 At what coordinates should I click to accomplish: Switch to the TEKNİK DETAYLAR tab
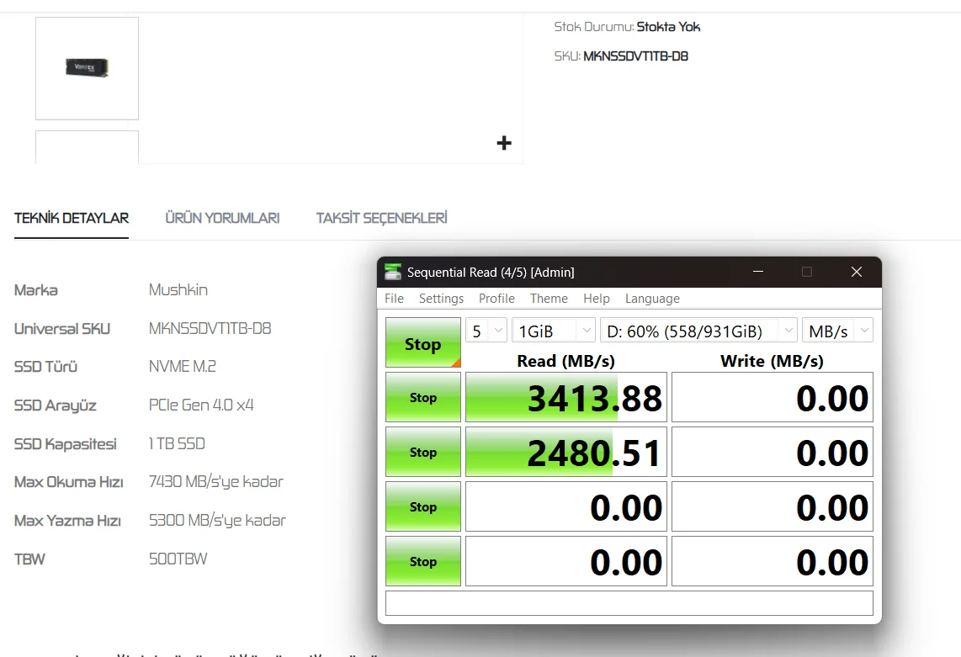pos(72,218)
